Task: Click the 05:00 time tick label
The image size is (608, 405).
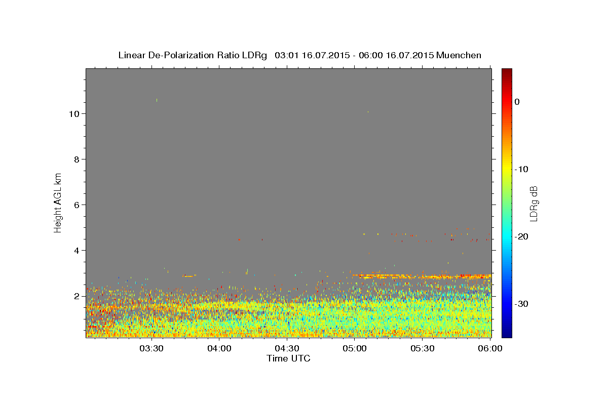Action: coord(355,348)
